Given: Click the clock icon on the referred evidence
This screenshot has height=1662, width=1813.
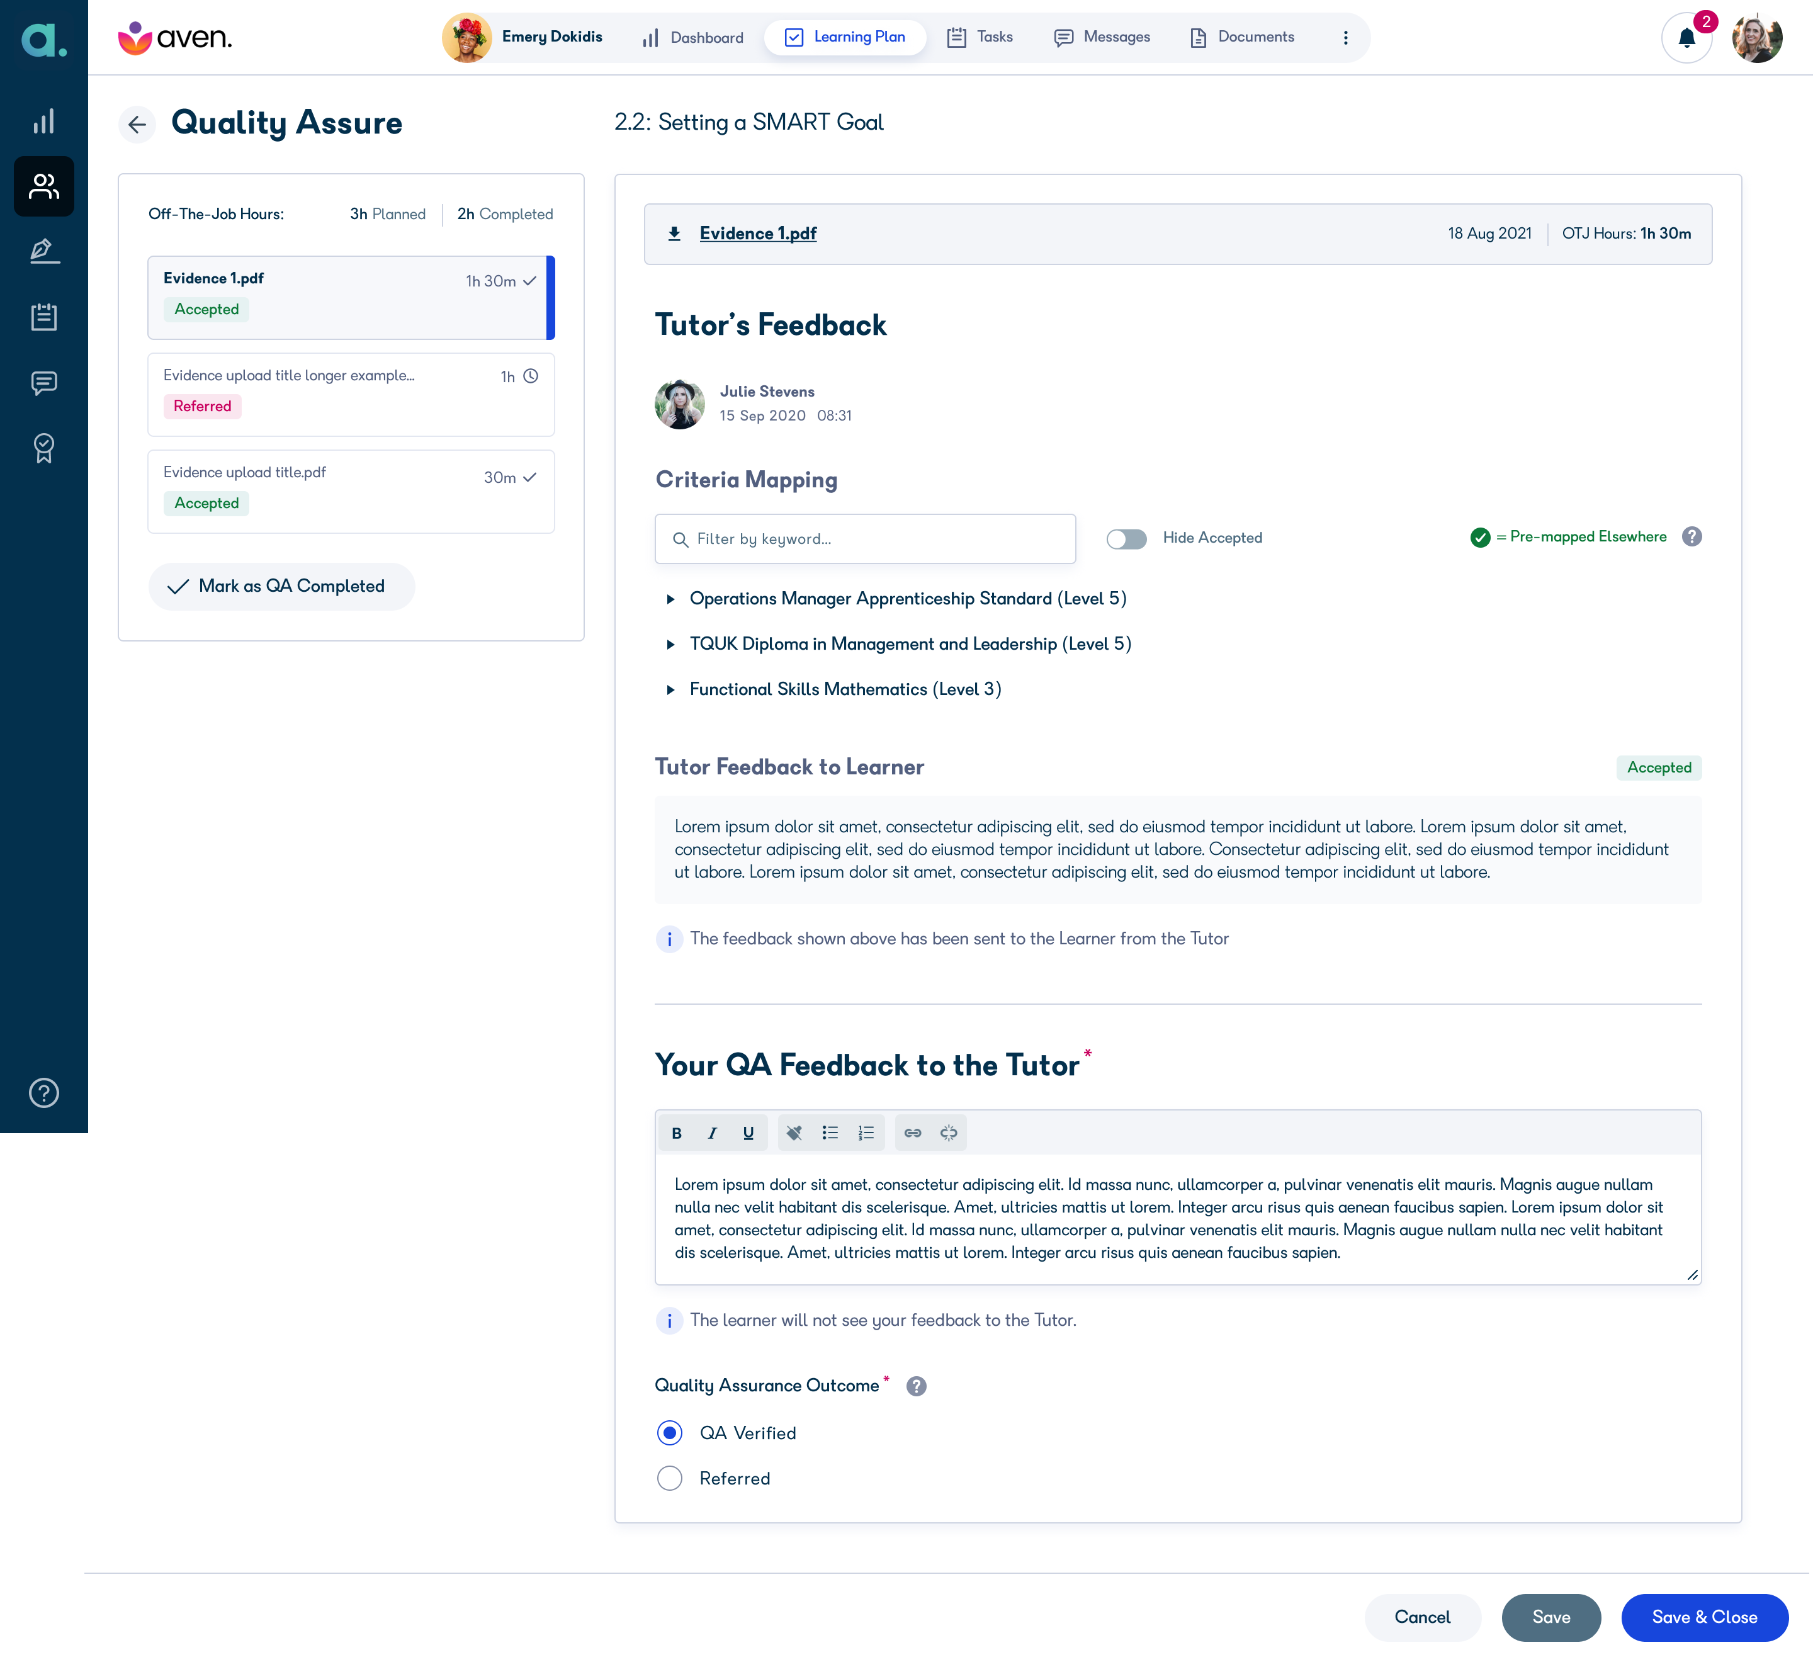Looking at the screenshot, I should [x=531, y=376].
